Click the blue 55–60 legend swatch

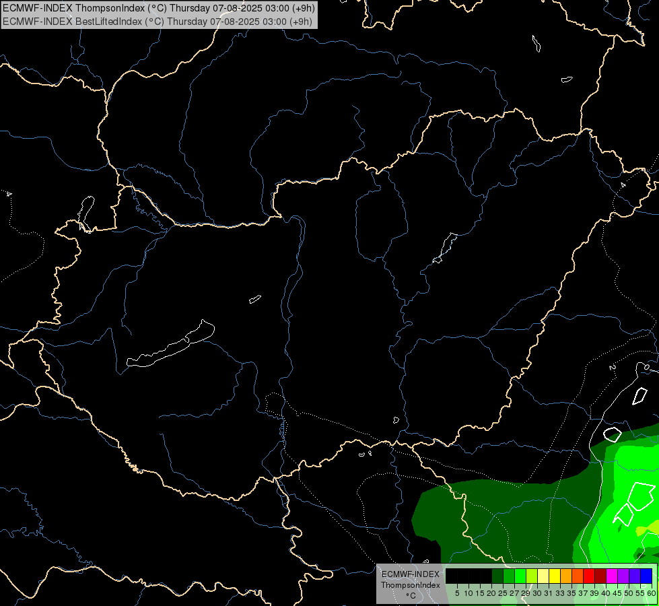(x=646, y=576)
